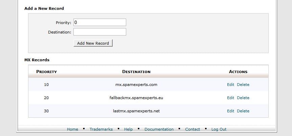The width and height of the screenshot is (292, 136).
Task: Focus the Destination input field
Action: pos(99,32)
